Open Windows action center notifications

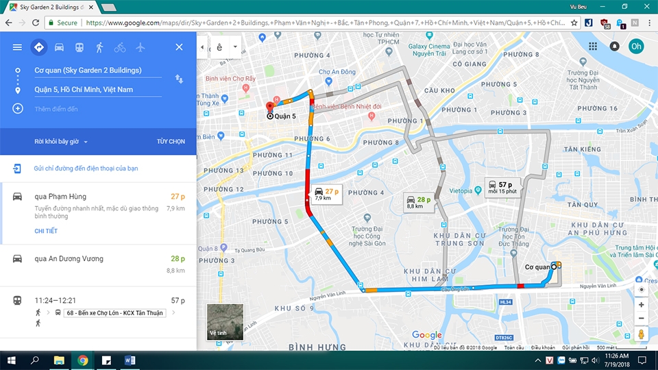click(x=642, y=360)
